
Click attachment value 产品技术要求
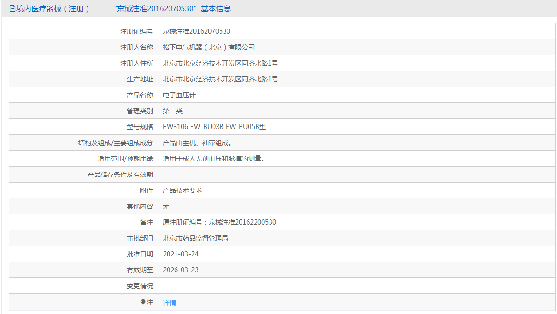point(183,190)
